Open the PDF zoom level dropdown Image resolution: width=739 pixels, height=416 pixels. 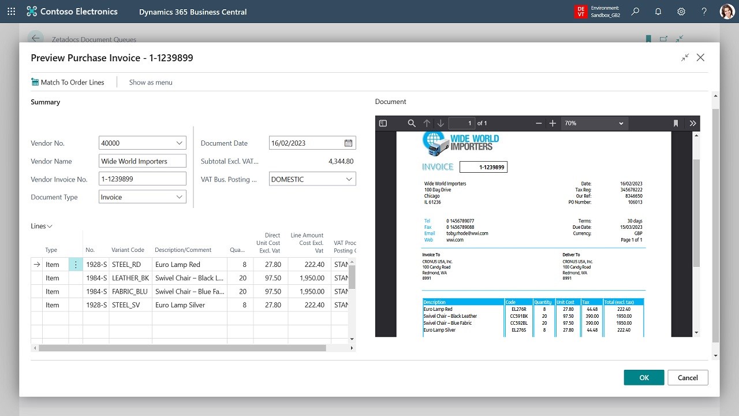click(x=595, y=123)
